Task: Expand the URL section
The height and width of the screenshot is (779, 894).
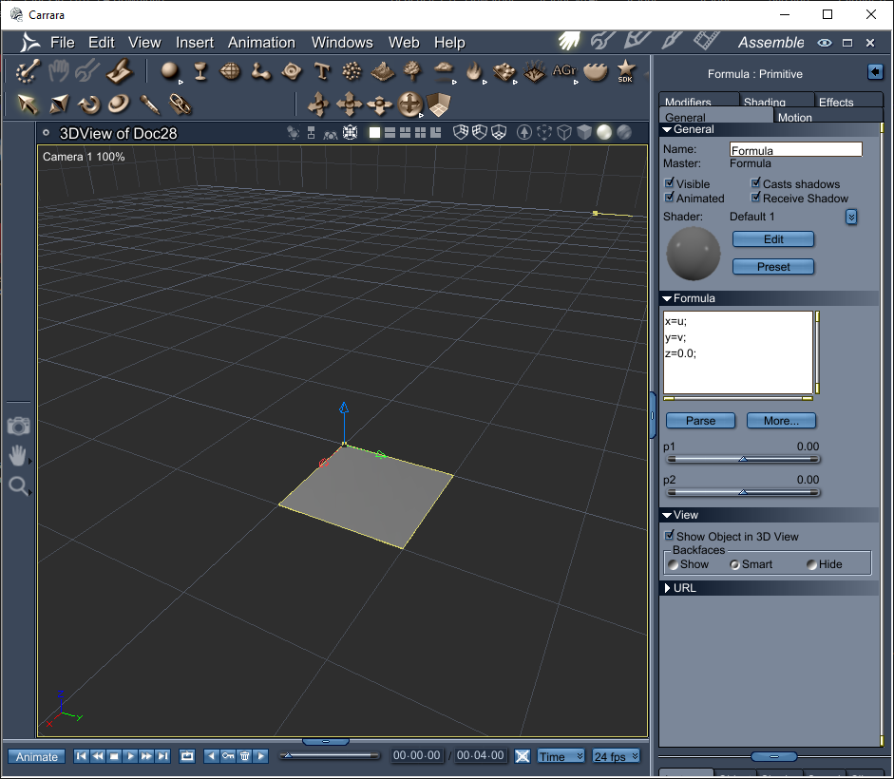Action: pyautogui.click(x=668, y=588)
